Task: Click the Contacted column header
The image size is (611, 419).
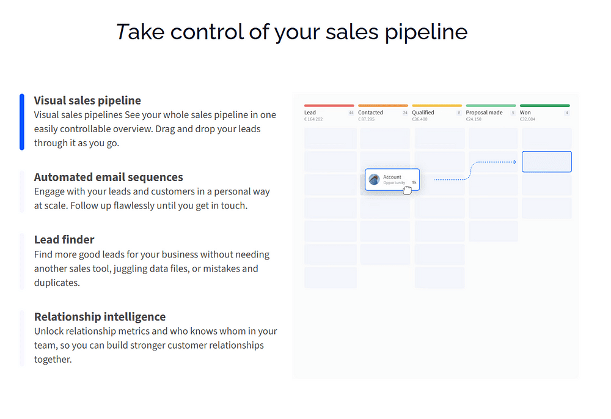Action: click(x=371, y=113)
